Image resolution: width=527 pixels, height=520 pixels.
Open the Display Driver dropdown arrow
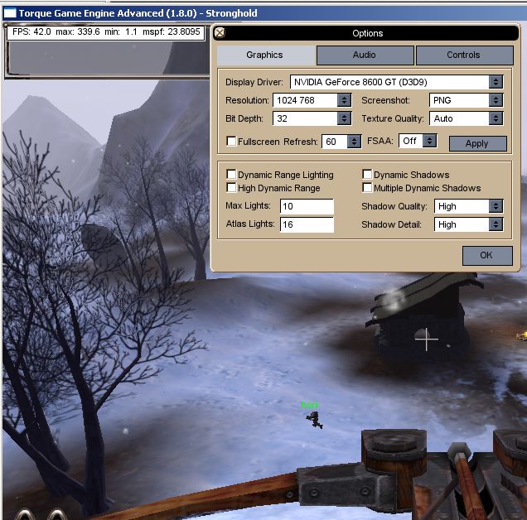496,82
